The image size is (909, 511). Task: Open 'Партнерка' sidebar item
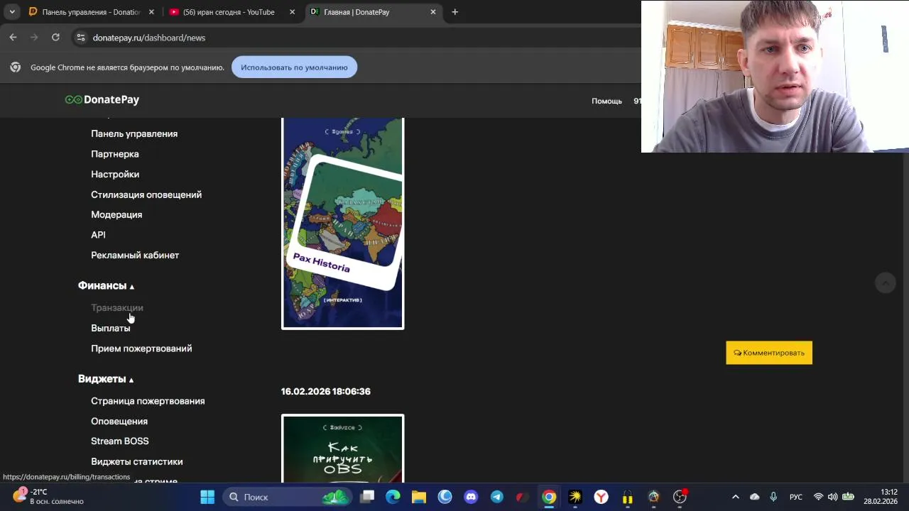(115, 154)
